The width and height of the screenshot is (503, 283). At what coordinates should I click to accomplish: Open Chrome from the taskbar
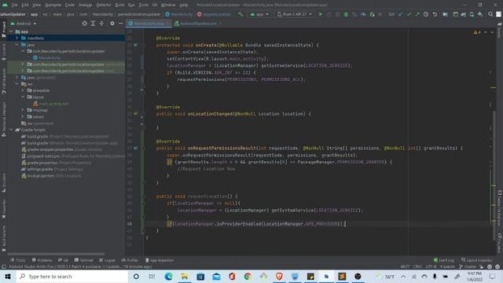tap(248, 276)
